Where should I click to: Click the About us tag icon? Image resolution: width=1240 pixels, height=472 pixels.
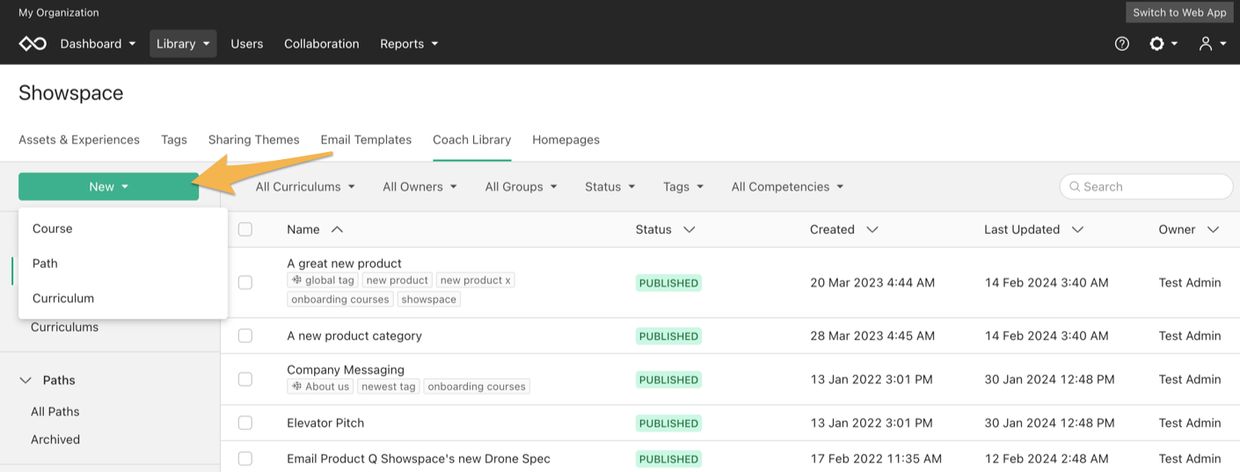[297, 387]
